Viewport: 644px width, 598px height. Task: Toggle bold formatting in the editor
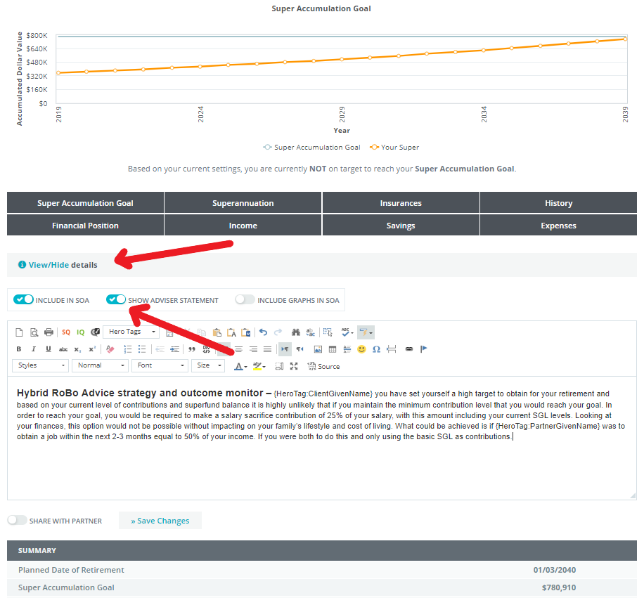(19, 349)
